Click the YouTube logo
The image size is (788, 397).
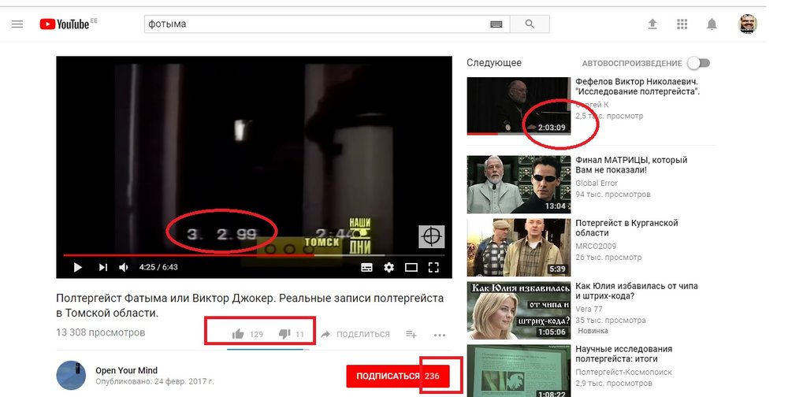(67, 24)
